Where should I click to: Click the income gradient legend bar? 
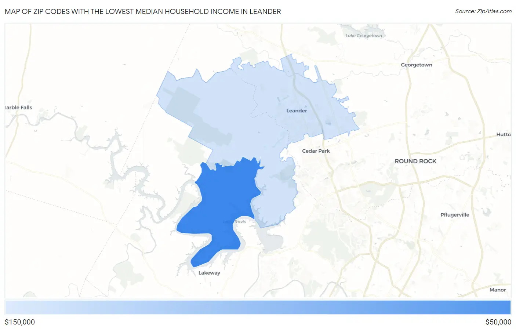258,307
